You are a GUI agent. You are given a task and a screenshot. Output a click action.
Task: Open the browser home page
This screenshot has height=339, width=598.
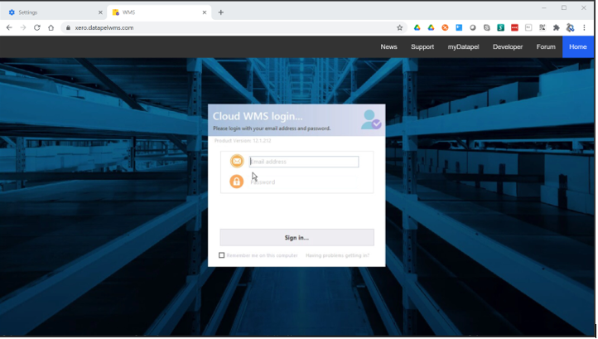tap(51, 27)
